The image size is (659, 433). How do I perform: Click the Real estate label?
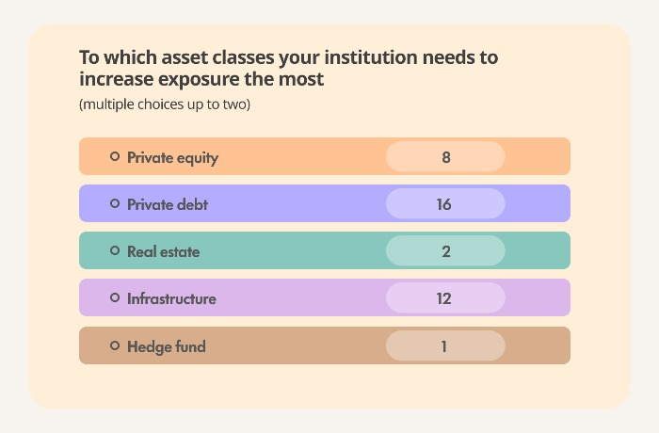pyautogui.click(x=164, y=251)
